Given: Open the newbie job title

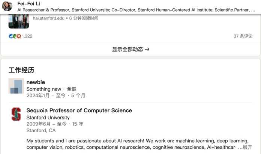Looking at the screenshot, I should [36, 82].
